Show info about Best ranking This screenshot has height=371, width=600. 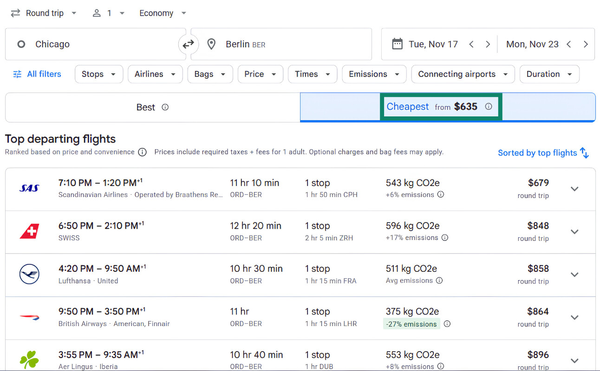165,107
